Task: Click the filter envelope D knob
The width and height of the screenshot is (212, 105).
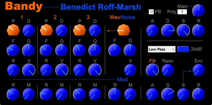Action: point(168,94)
